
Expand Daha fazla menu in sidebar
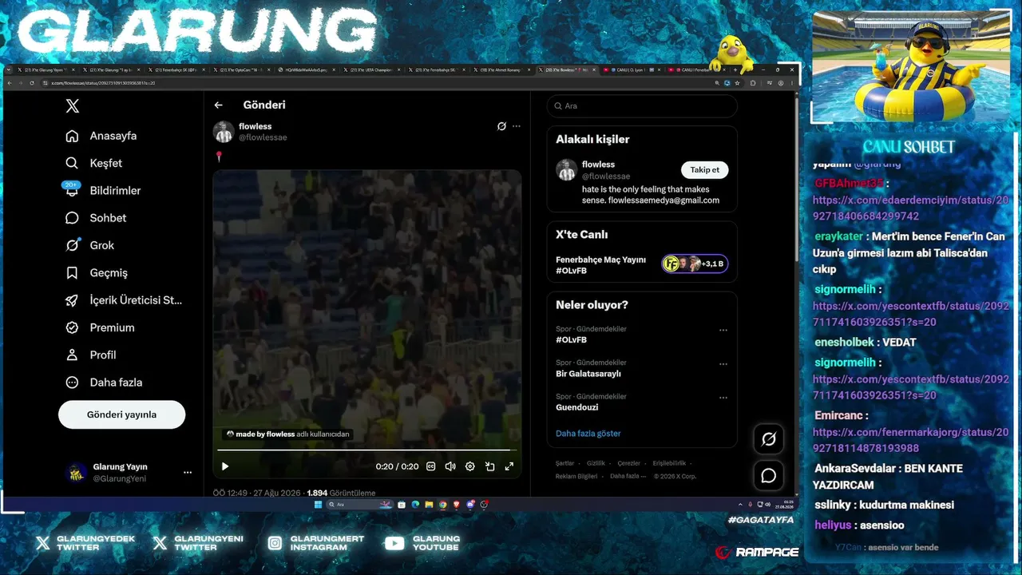(104, 383)
